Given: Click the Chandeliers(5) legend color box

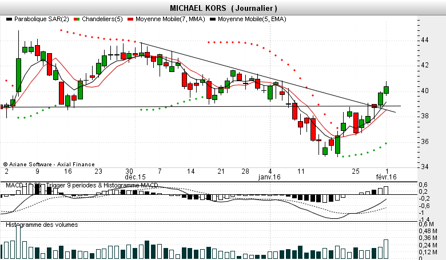Looking at the screenshot, I should point(77,19).
